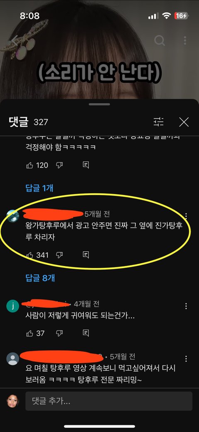199x432 pixels.
Task: Open more options for 탕후루 영상 comment
Action: click(x=187, y=359)
